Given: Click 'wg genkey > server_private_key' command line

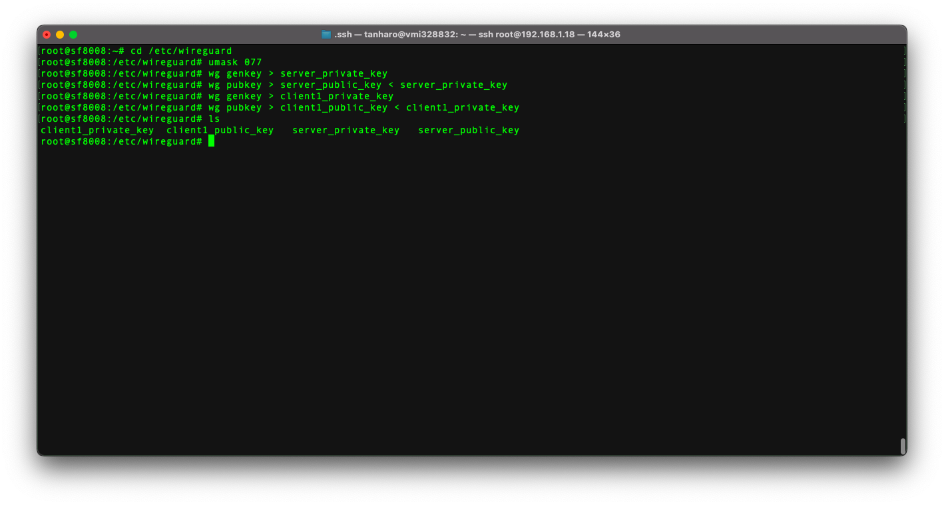Looking at the screenshot, I should click(297, 73).
